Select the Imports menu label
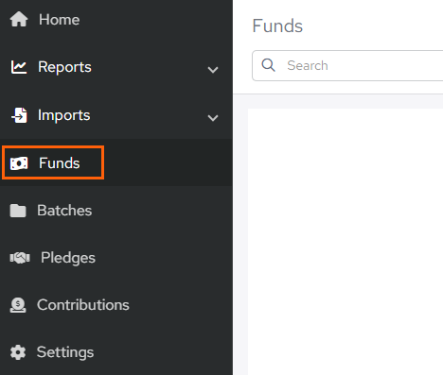The image size is (443, 375). point(64,115)
